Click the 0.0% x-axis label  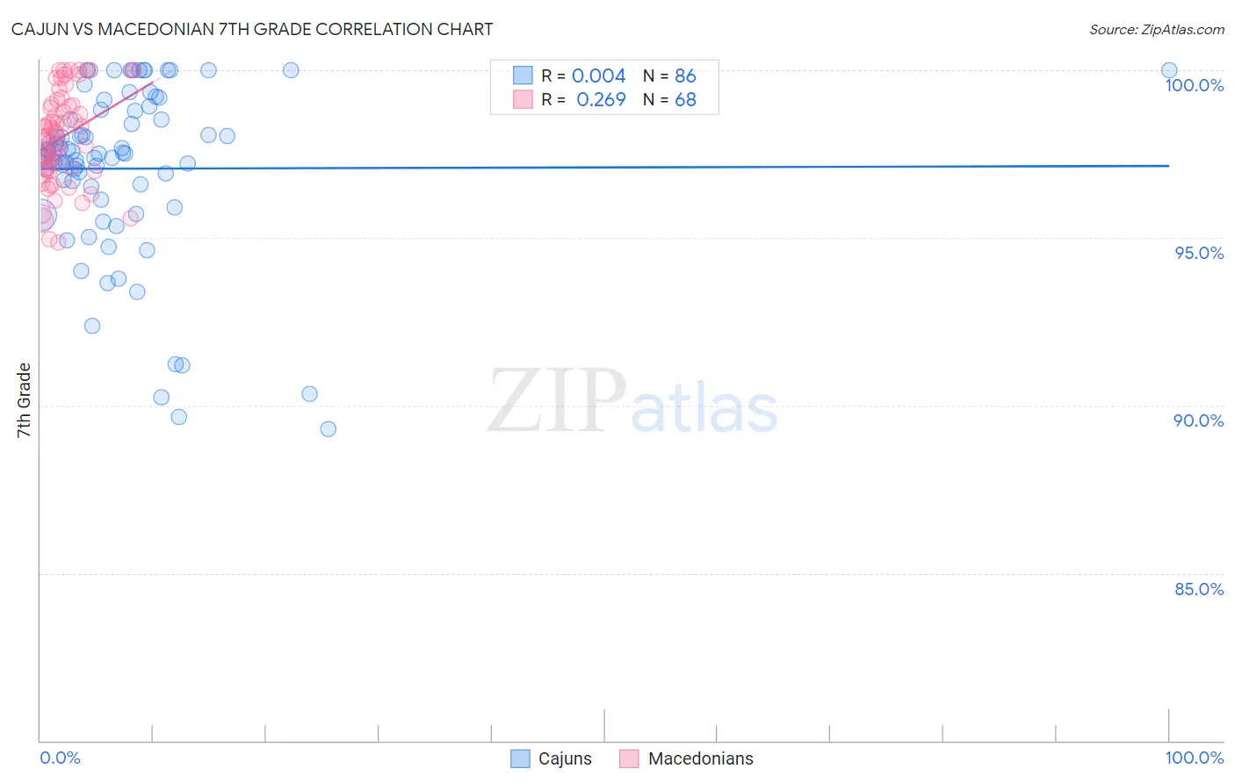pos(60,758)
